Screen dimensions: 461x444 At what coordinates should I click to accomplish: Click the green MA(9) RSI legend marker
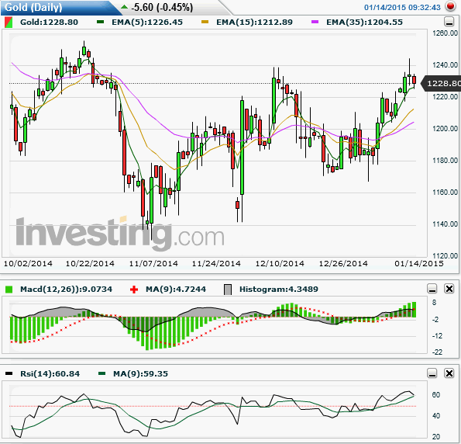click(x=101, y=373)
